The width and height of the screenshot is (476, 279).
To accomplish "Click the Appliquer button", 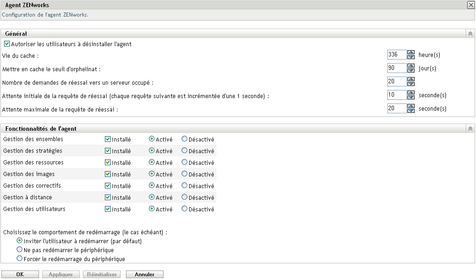I will tap(61, 275).
